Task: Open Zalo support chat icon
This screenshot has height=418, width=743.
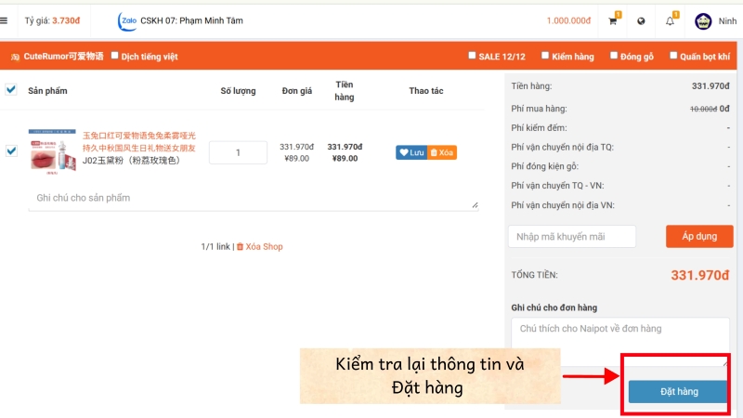Action: tap(127, 20)
